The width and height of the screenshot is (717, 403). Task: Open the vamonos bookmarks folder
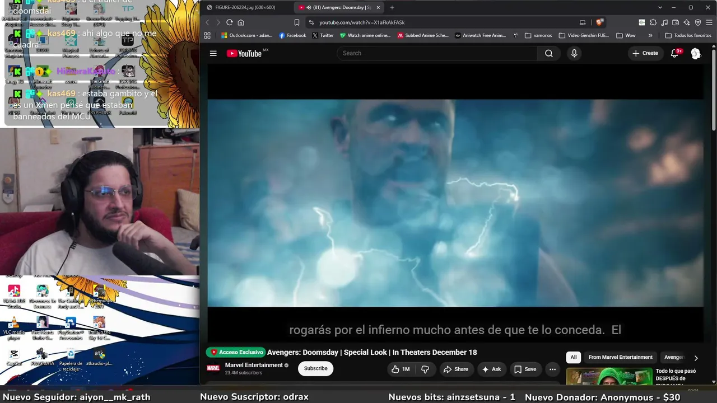click(x=538, y=35)
